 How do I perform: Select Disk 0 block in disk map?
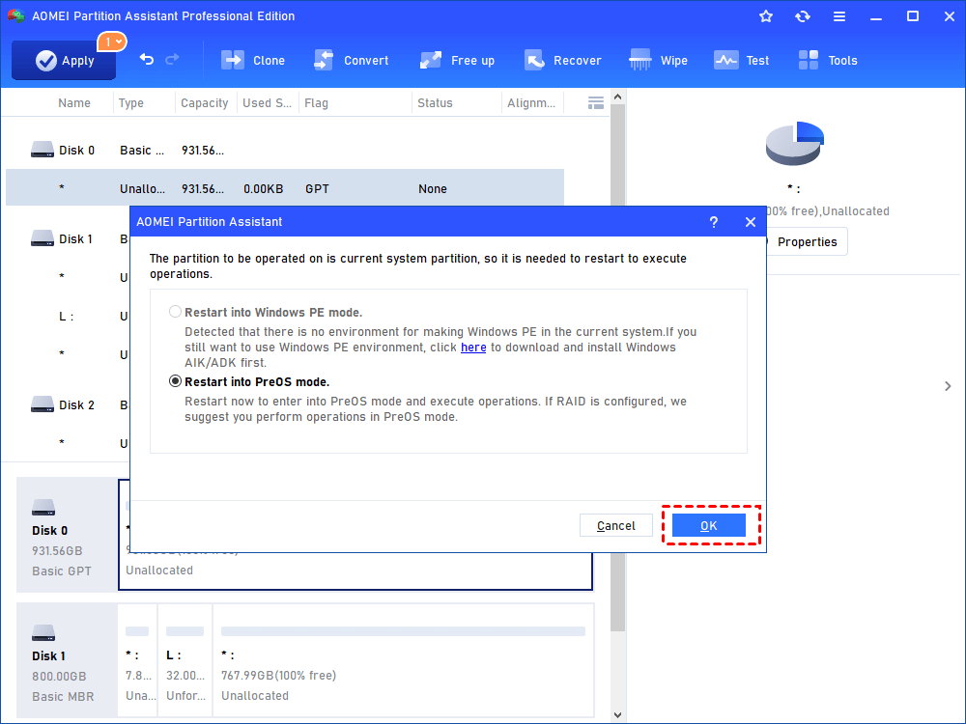pos(67,535)
